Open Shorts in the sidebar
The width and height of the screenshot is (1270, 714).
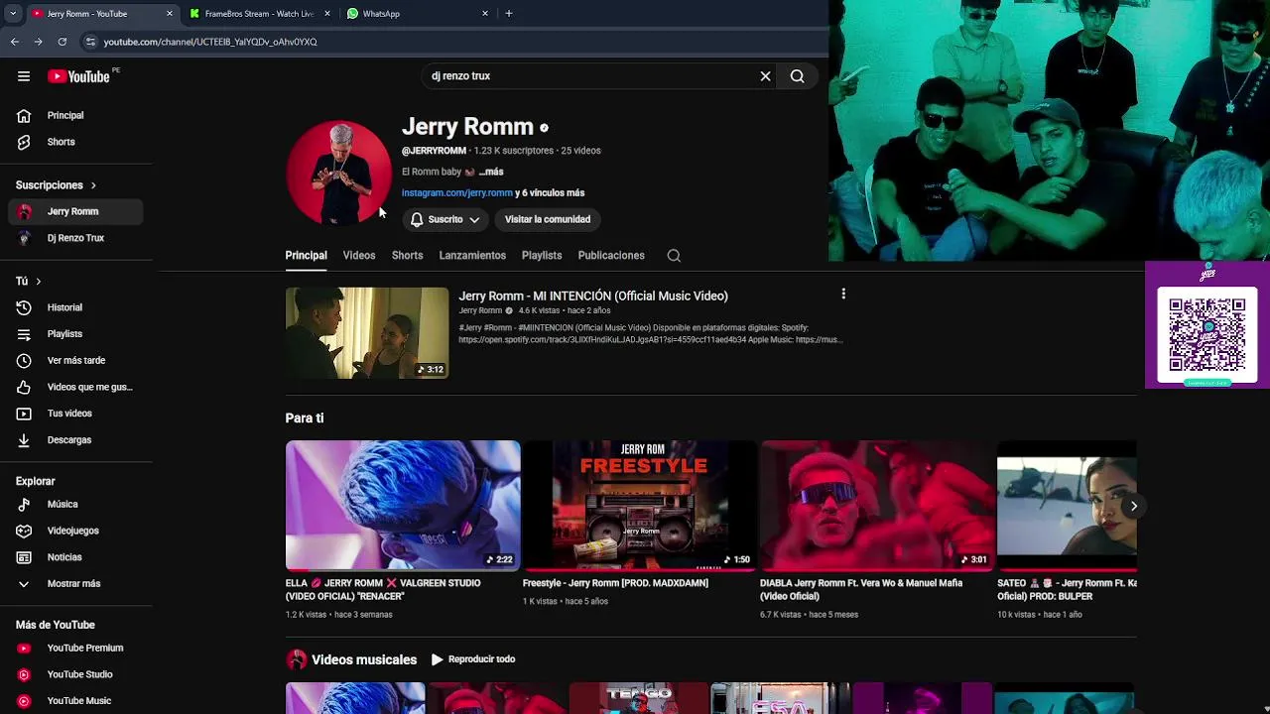pyautogui.click(x=76, y=142)
